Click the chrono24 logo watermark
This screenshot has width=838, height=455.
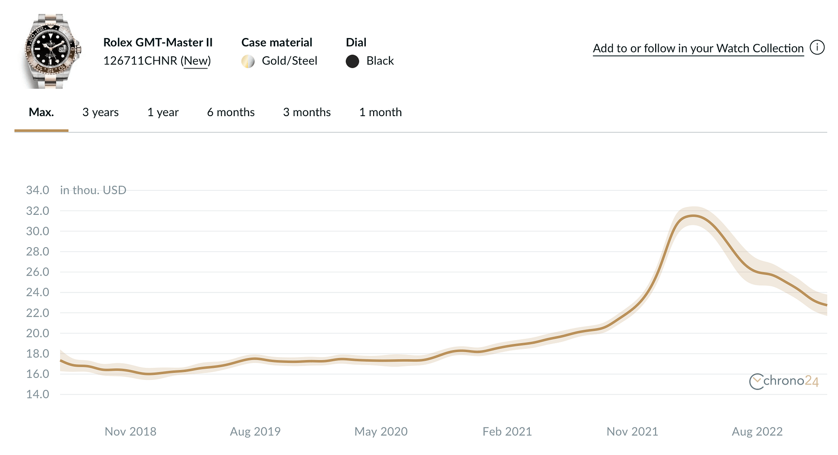[x=784, y=381]
